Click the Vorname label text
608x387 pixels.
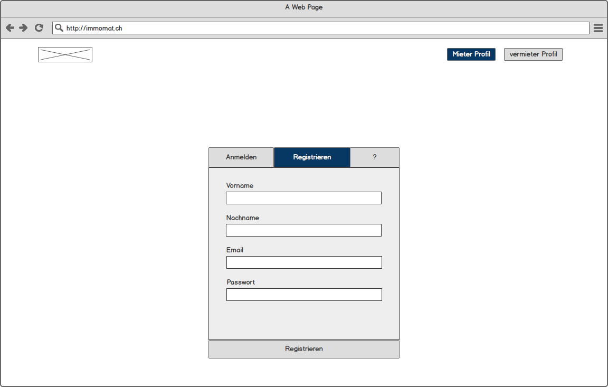240,186
